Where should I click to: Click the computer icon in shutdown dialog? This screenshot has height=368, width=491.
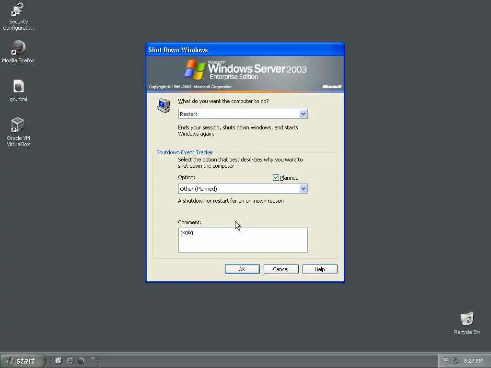click(x=164, y=105)
